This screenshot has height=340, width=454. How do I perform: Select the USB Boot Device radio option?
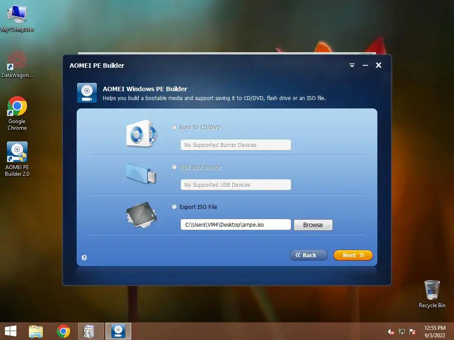click(174, 167)
